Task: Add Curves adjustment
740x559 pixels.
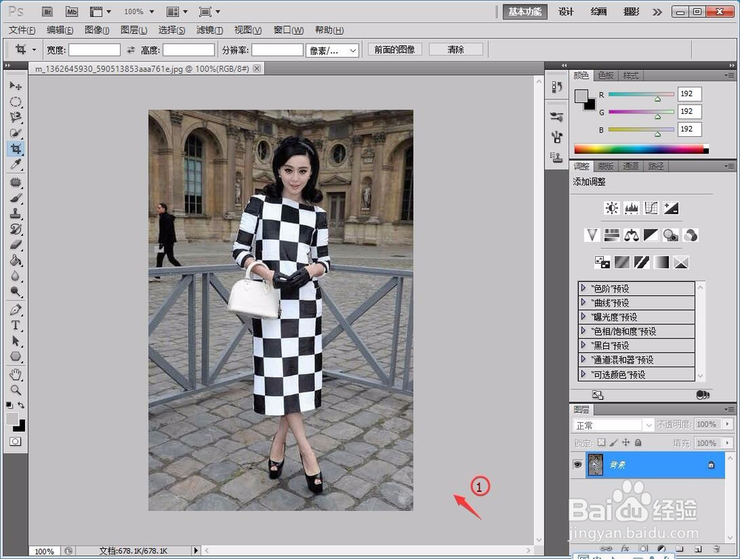Action: (x=651, y=208)
